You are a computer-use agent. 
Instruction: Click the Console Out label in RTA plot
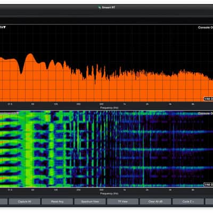[x=206, y=28]
